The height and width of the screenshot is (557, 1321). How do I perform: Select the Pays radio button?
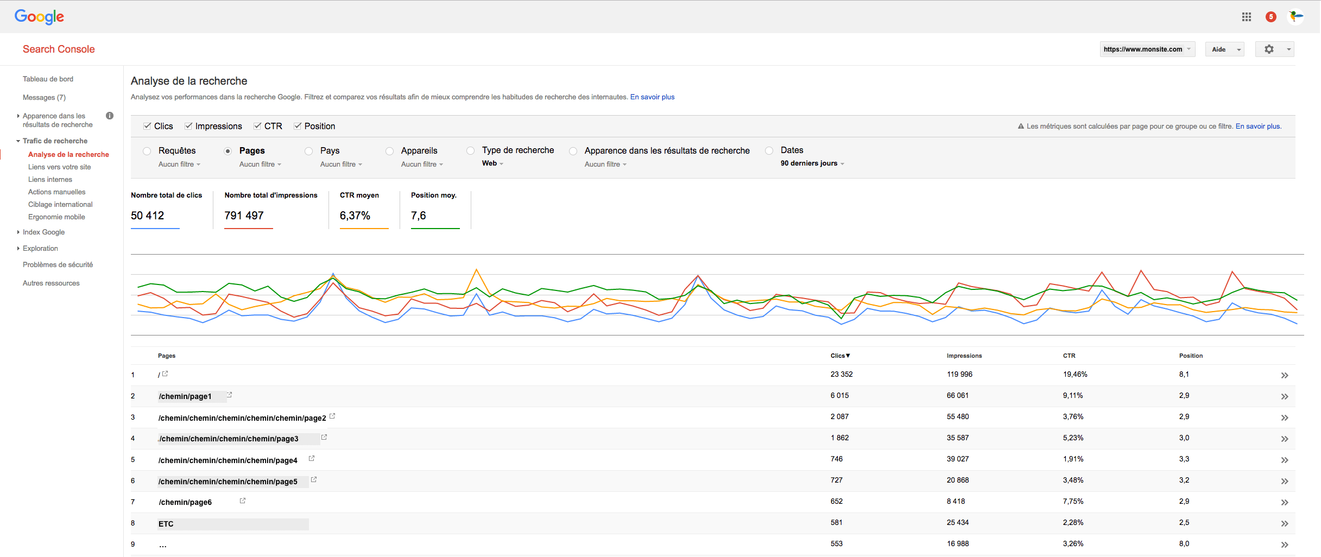click(308, 151)
